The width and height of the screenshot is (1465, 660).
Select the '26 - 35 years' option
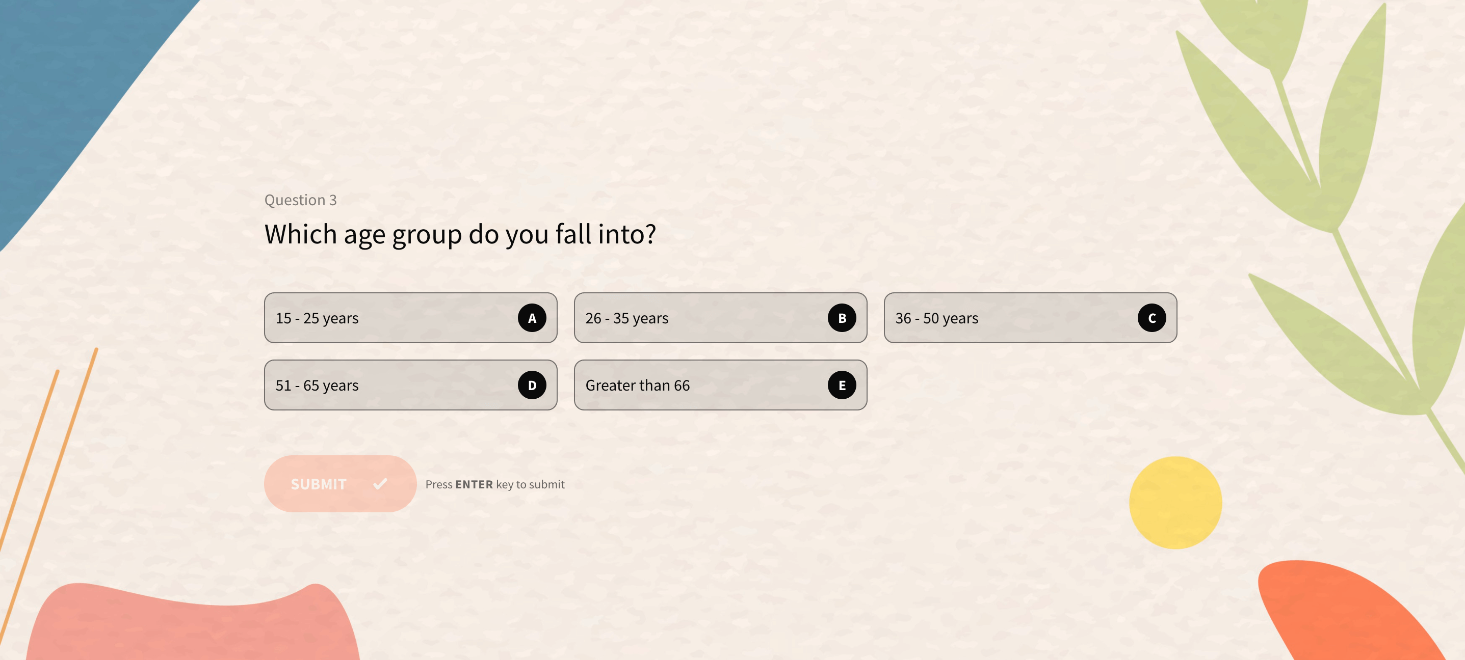pyautogui.click(x=720, y=318)
